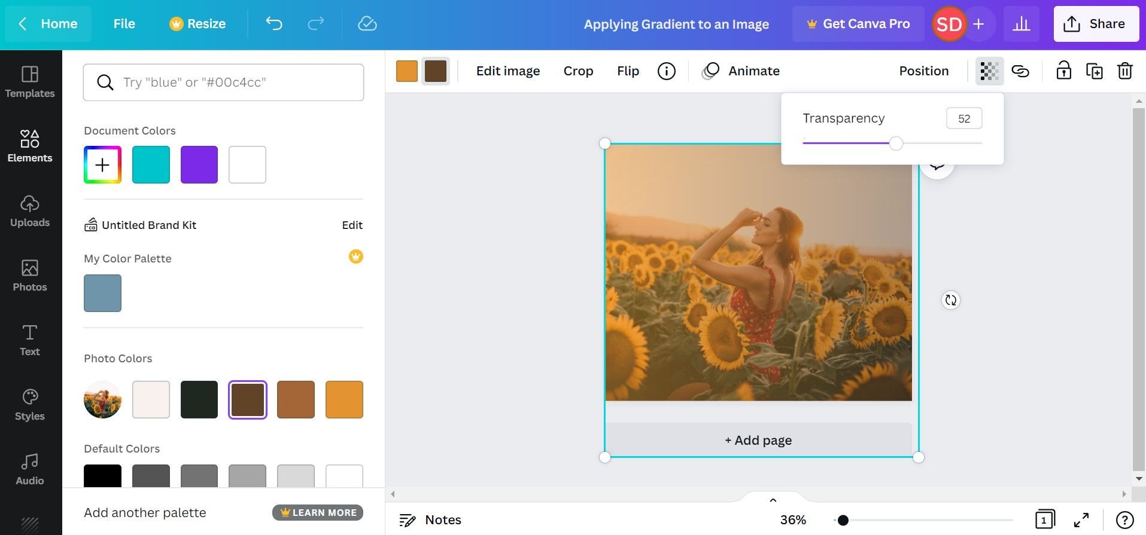The width and height of the screenshot is (1146, 535).
Task: Open the File menu
Action: tap(124, 24)
